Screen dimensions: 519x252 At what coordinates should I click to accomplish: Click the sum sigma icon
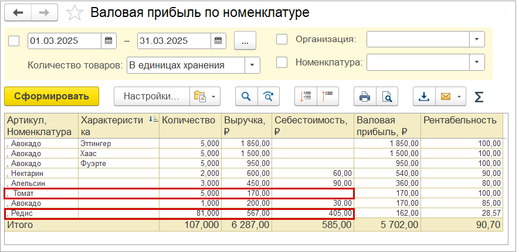479,96
